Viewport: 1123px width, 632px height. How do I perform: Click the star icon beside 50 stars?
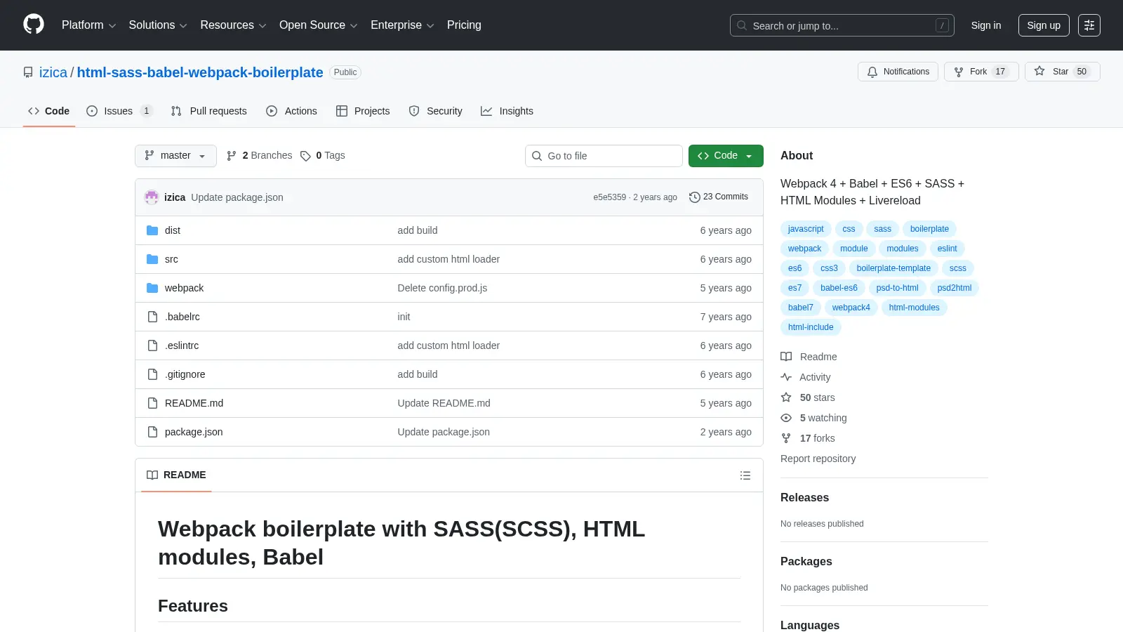(786, 397)
